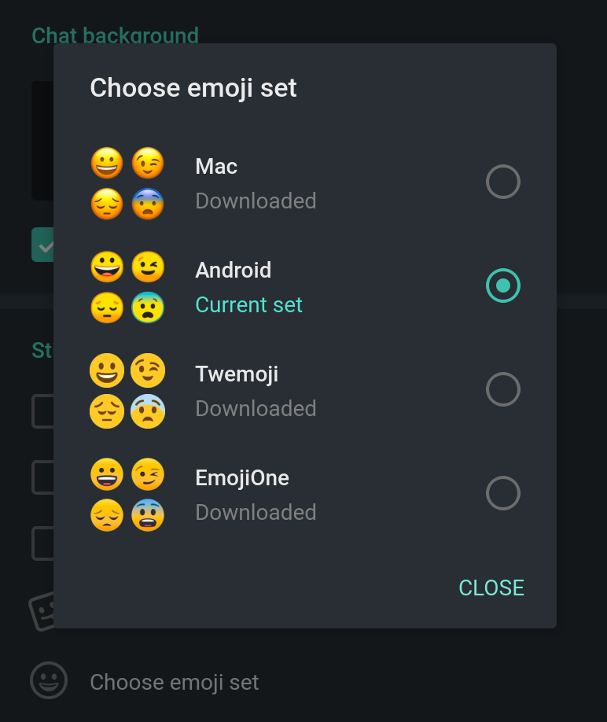Click the Twemoji grinning face emoji preview
The height and width of the screenshot is (722, 607).
pyautogui.click(x=107, y=370)
